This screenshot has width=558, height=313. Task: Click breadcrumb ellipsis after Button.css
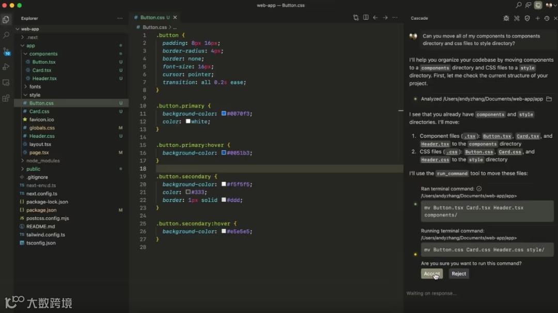(x=175, y=27)
